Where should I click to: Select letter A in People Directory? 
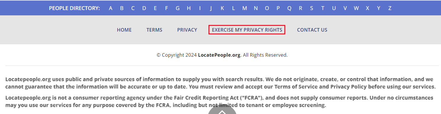pyautogui.click(x=111, y=8)
